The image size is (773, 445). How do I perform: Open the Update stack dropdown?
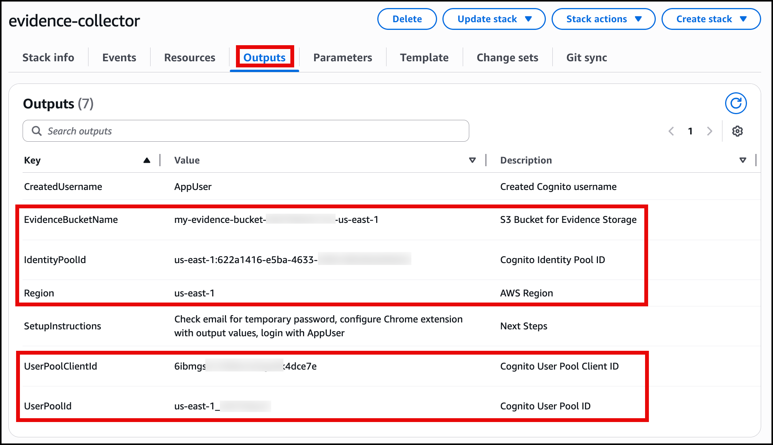(x=494, y=19)
